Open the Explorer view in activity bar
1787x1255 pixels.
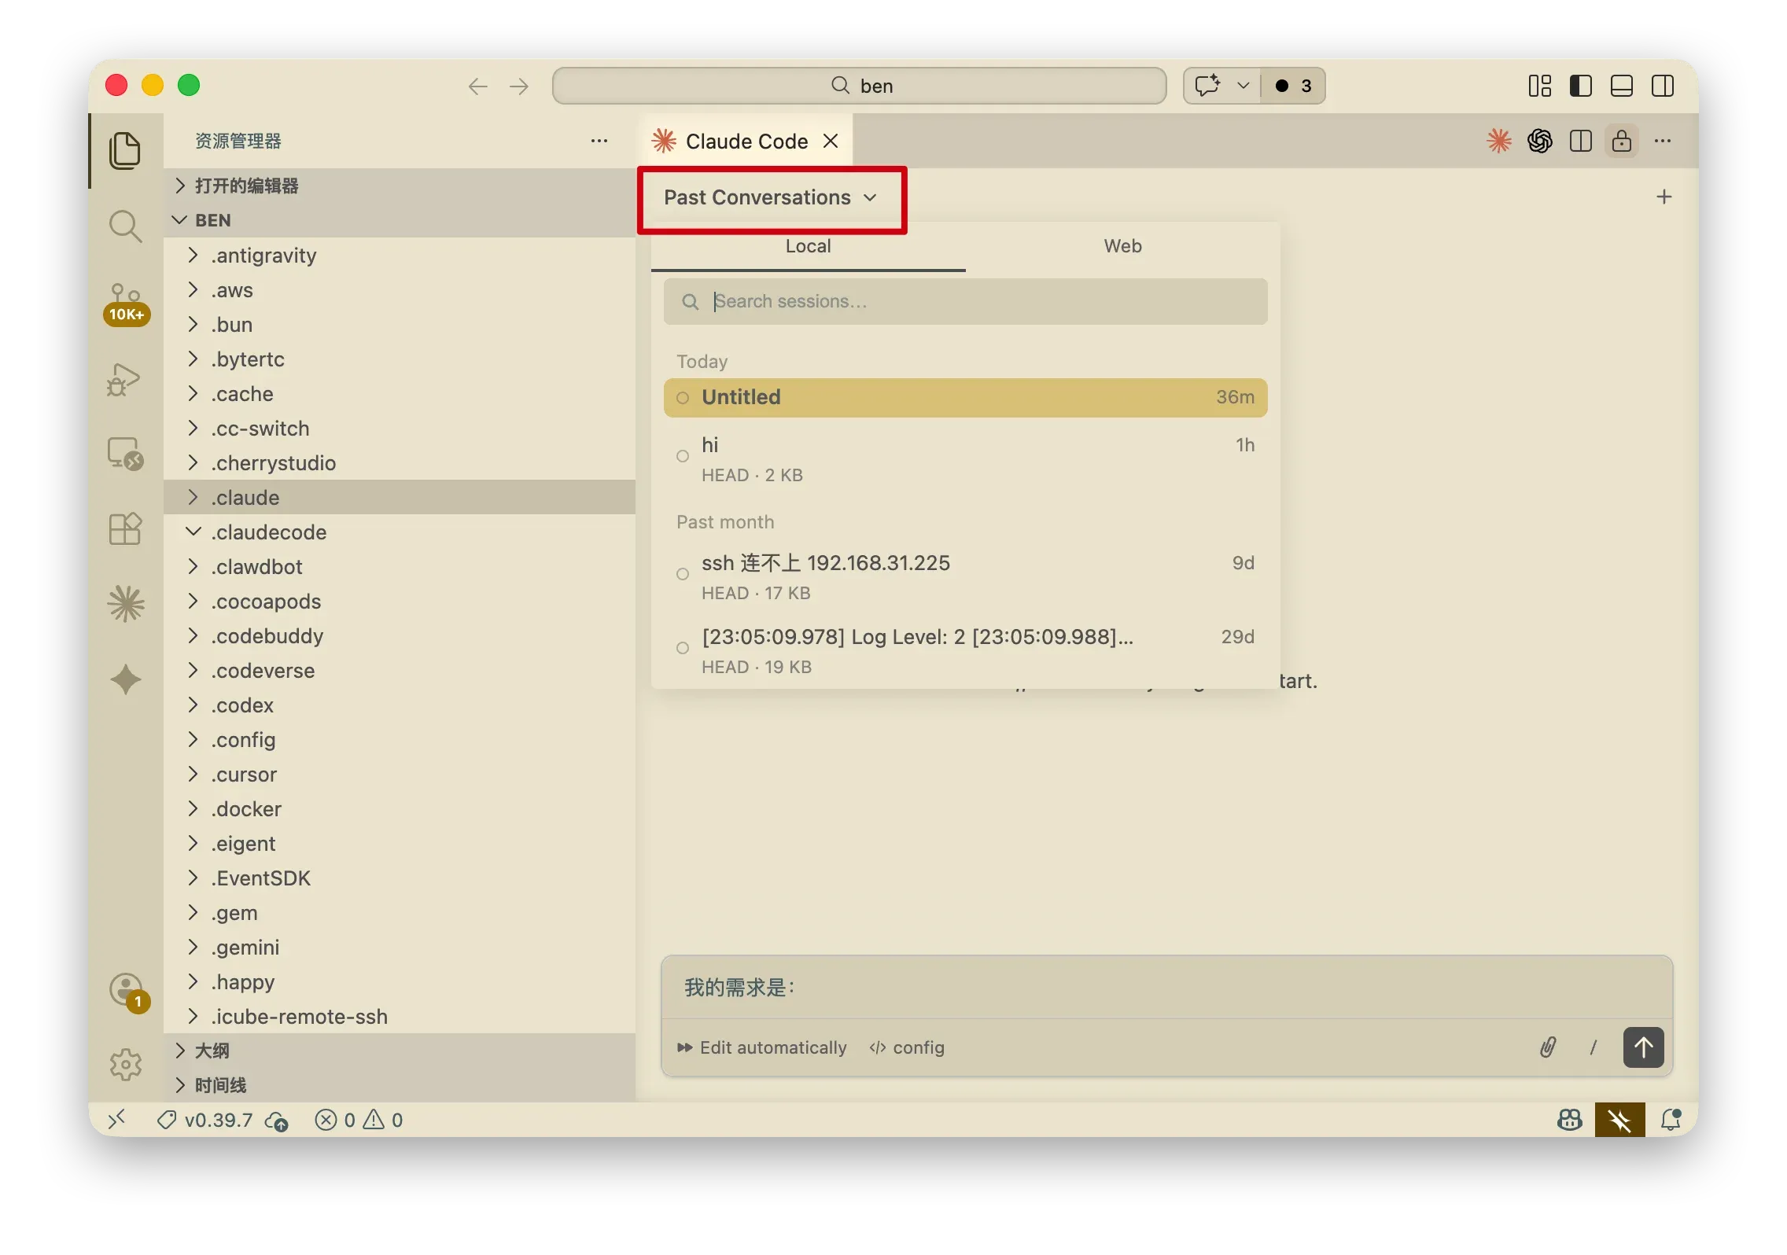(125, 150)
